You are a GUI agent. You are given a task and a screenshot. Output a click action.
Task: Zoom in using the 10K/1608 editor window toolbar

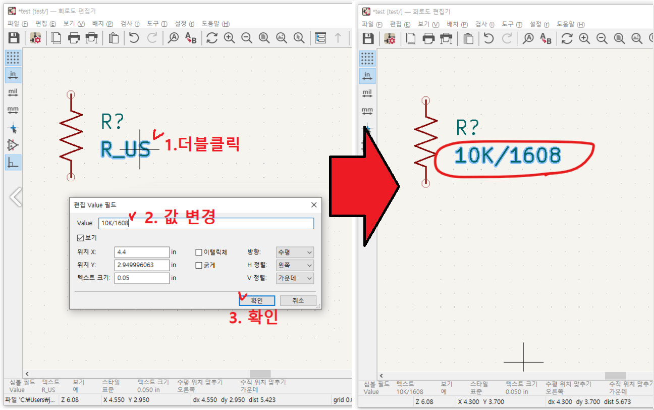[x=584, y=38]
